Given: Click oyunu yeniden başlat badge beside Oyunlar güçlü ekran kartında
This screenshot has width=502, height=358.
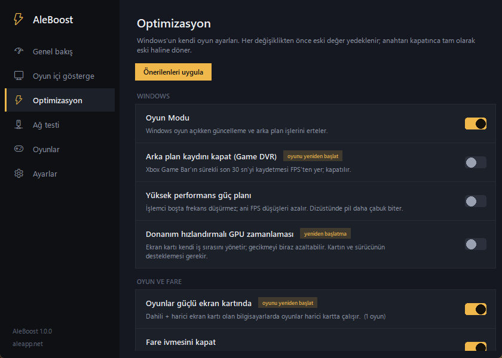Looking at the screenshot, I should [x=288, y=303].
